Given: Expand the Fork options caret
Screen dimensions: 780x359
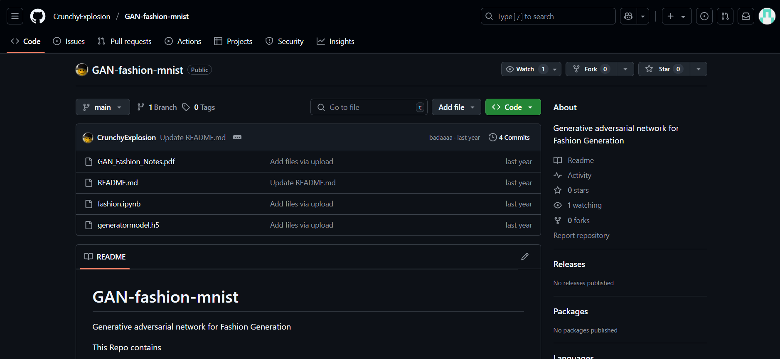Looking at the screenshot, I should (x=625, y=69).
